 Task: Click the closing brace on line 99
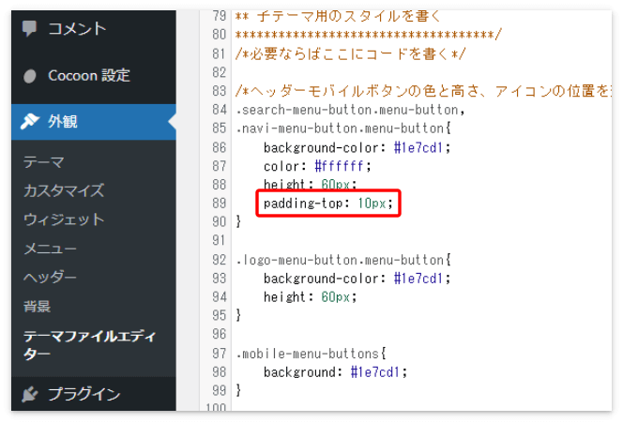(x=238, y=390)
